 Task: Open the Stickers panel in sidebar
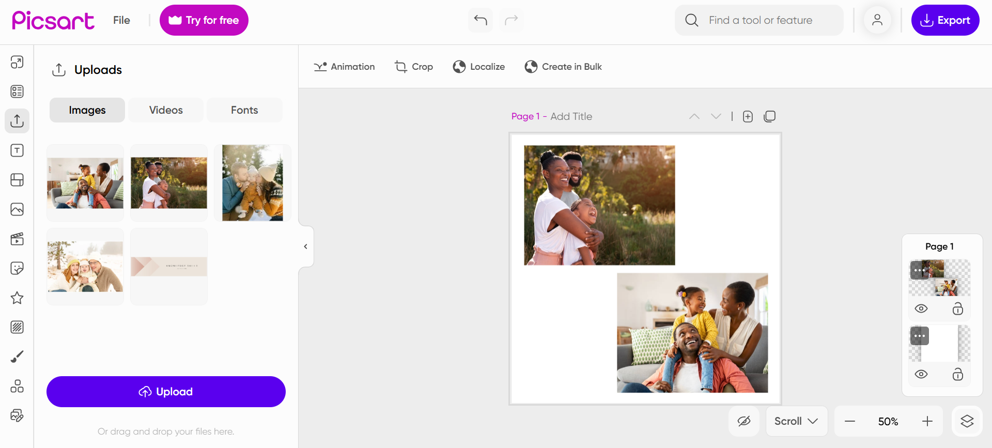17,268
